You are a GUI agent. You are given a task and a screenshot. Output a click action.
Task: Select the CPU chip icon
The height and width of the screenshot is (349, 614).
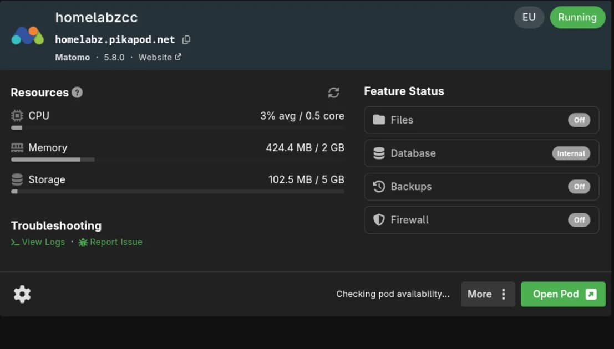pos(16,115)
